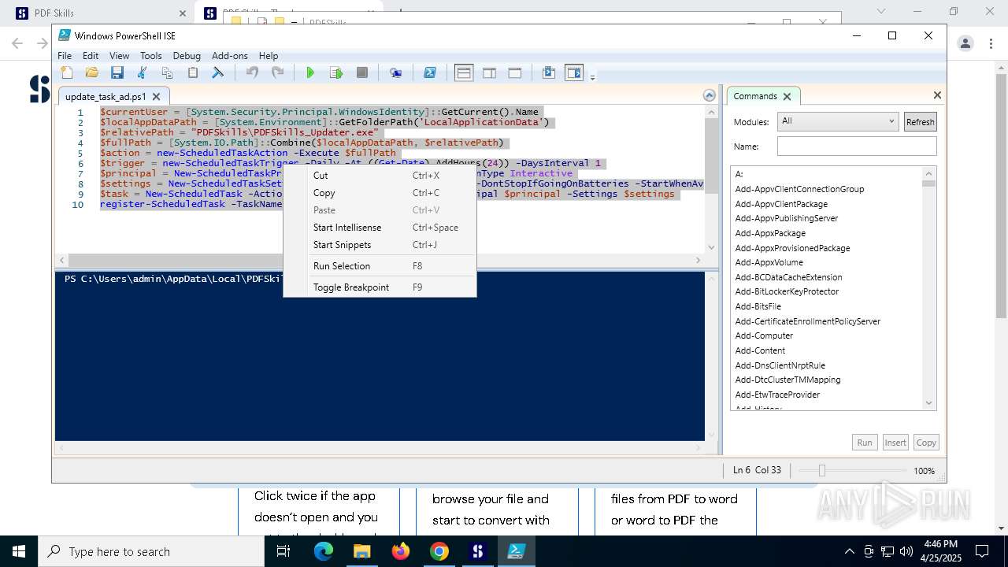This screenshot has width=1008, height=567.
Task: Open the File menu
Action: (65, 56)
